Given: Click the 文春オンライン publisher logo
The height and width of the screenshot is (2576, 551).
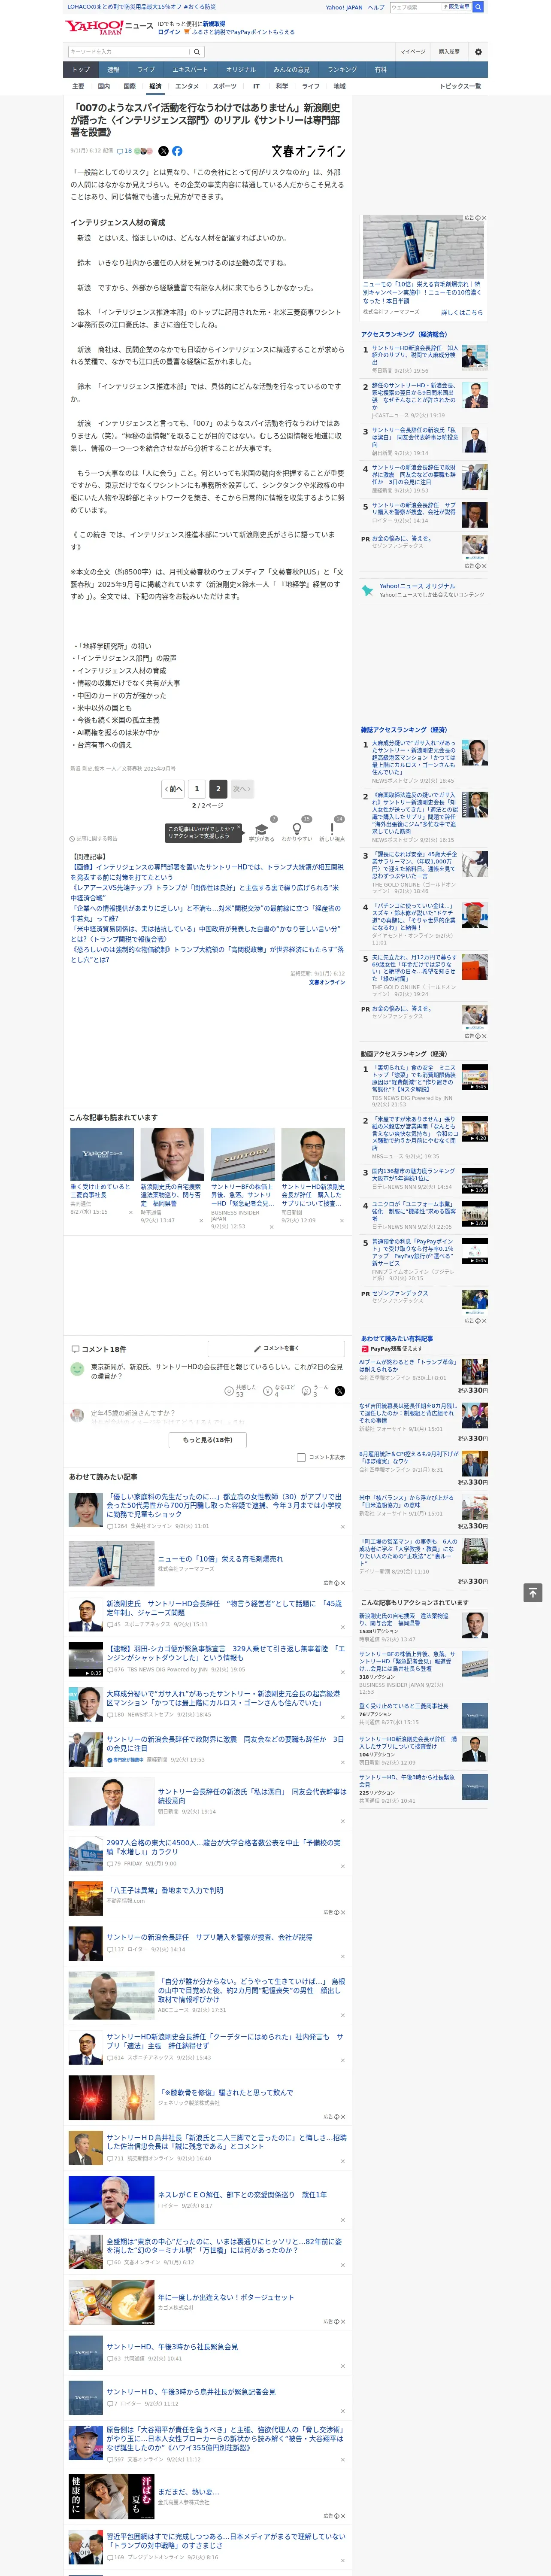Looking at the screenshot, I should [308, 151].
